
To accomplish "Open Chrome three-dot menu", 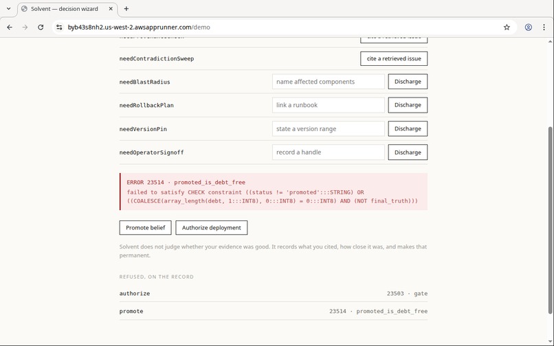I will click(544, 27).
